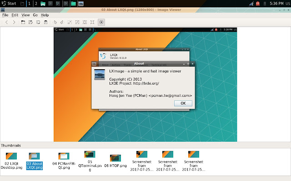Click the Open File folder toolbar icon

23,22
